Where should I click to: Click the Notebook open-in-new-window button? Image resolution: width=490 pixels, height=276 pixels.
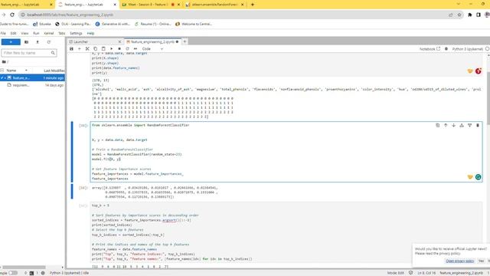(x=430, y=49)
